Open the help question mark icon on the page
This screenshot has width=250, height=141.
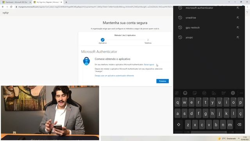[247, 13]
